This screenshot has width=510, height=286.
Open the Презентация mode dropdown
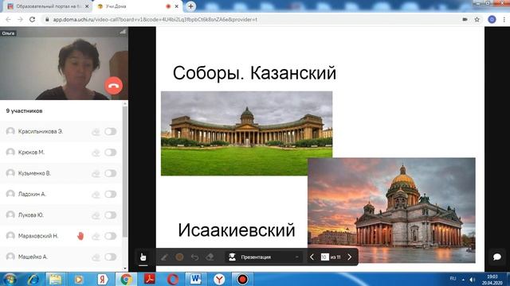pos(264,257)
